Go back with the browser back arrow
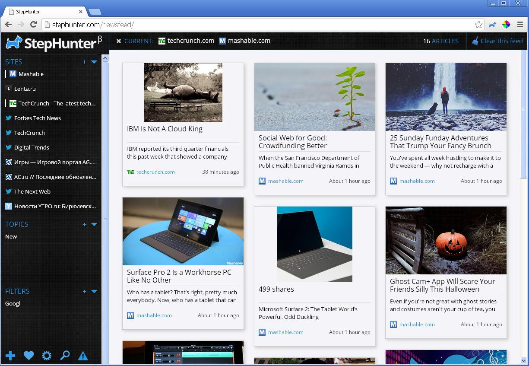The width and height of the screenshot is (529, 366). click(8, 25)
